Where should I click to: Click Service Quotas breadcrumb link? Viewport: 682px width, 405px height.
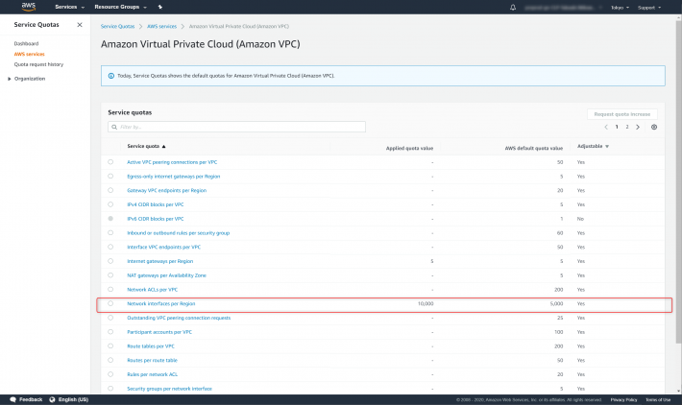(x=117, y=27)
